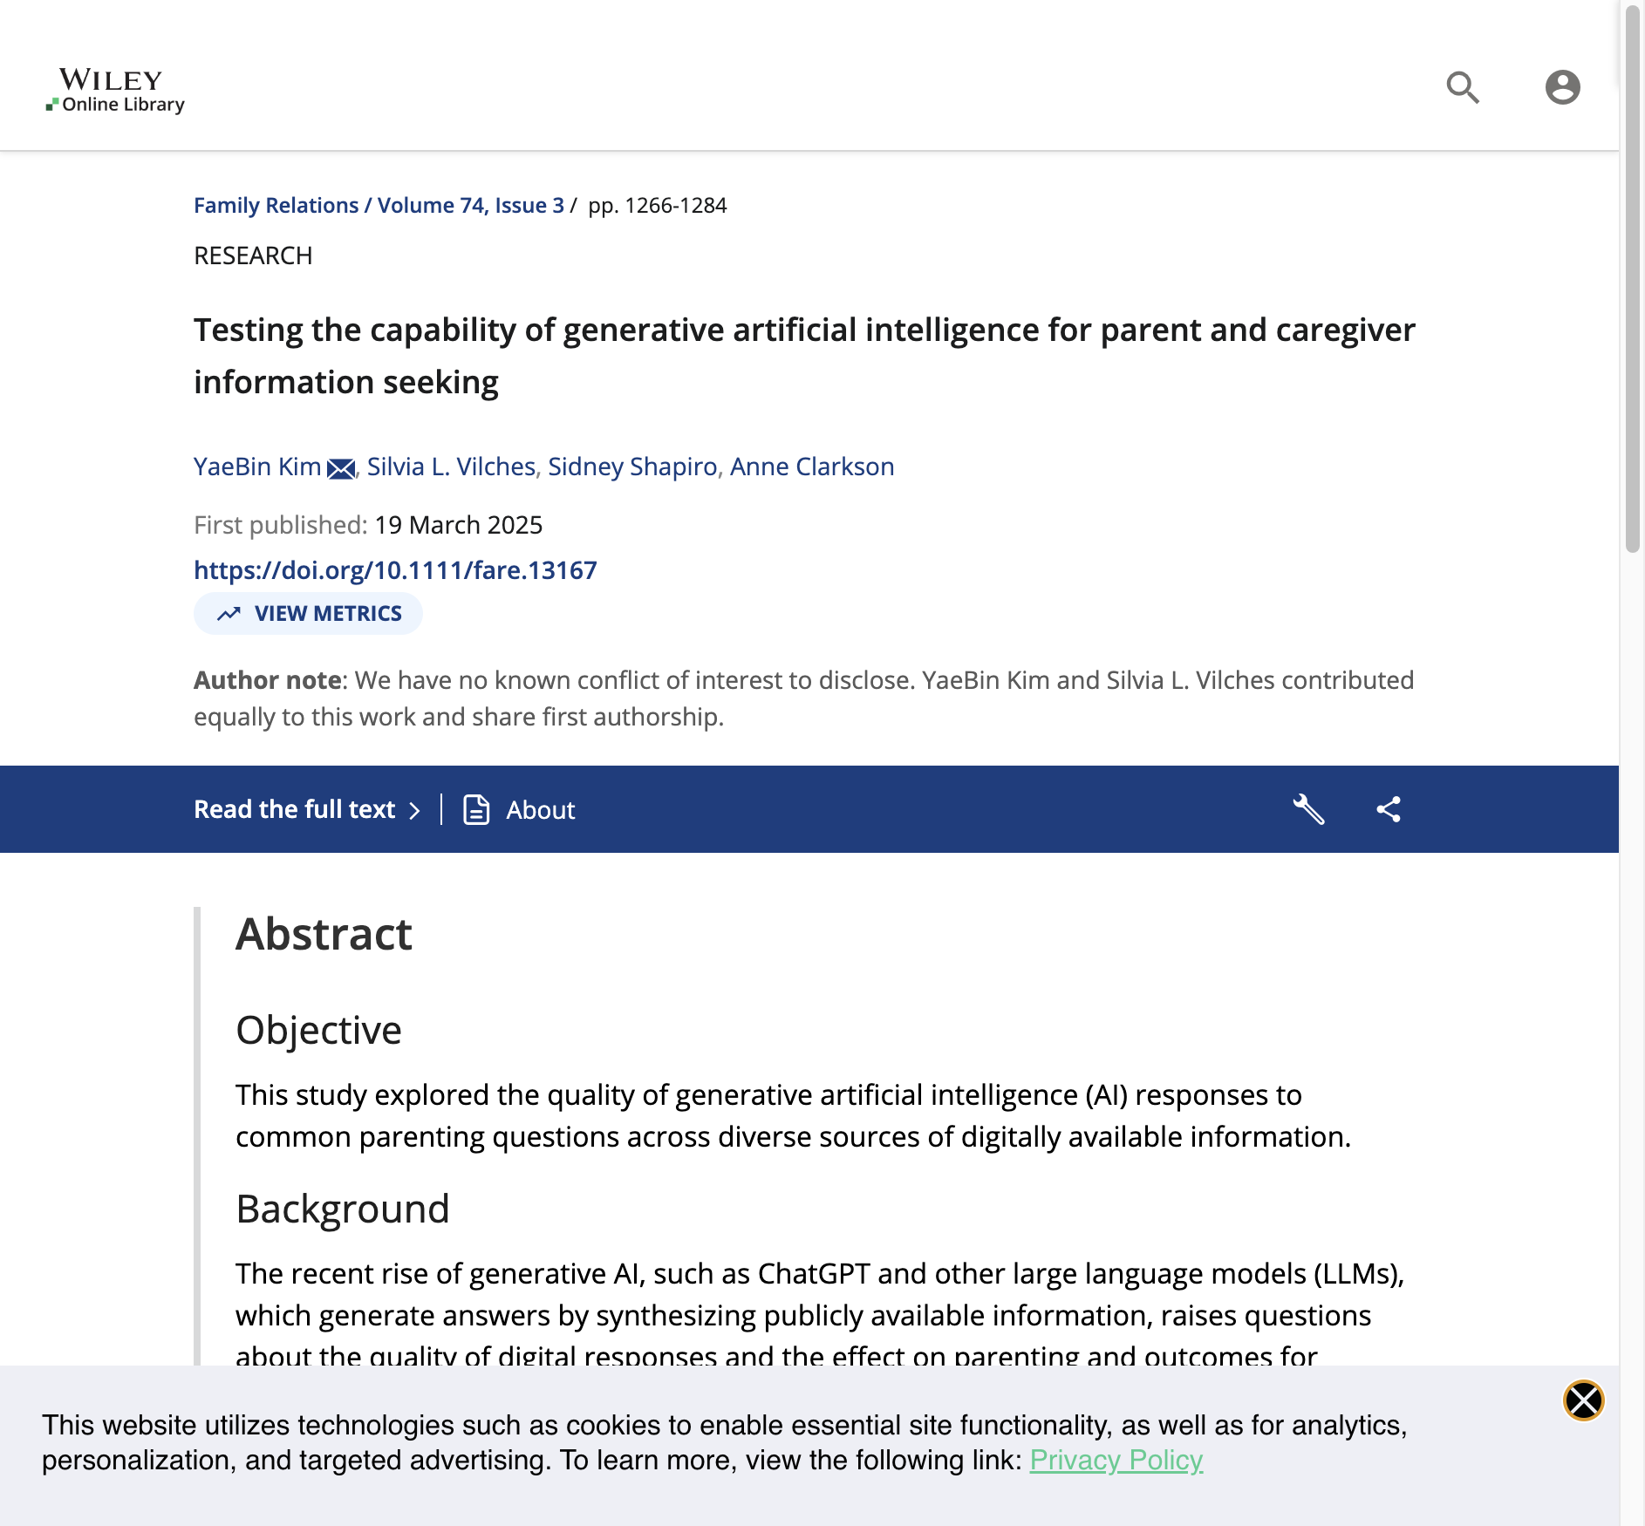Open the article DOI link
1645x1526 pixels.
tap(394, 569)
